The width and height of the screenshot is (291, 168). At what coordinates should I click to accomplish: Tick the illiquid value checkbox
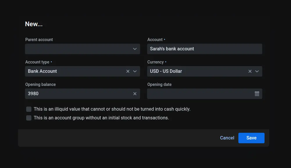click(29, 109)
